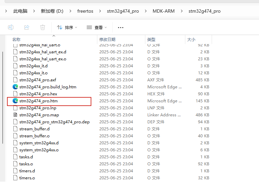Viewport: 259px width, 187px height.
Task: Select timers.d file icon
Action: point(15,171)
